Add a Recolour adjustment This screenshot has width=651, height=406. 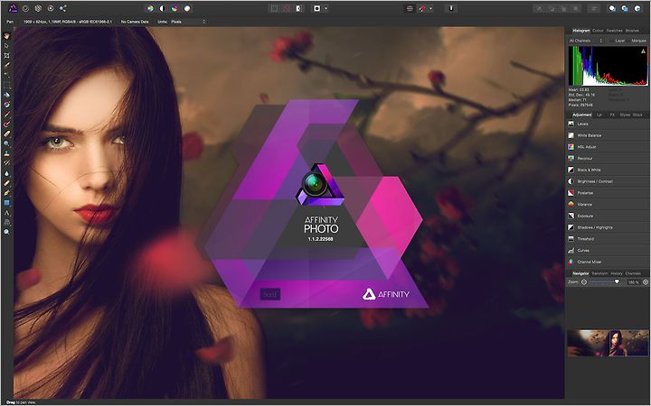click(608, 158)
